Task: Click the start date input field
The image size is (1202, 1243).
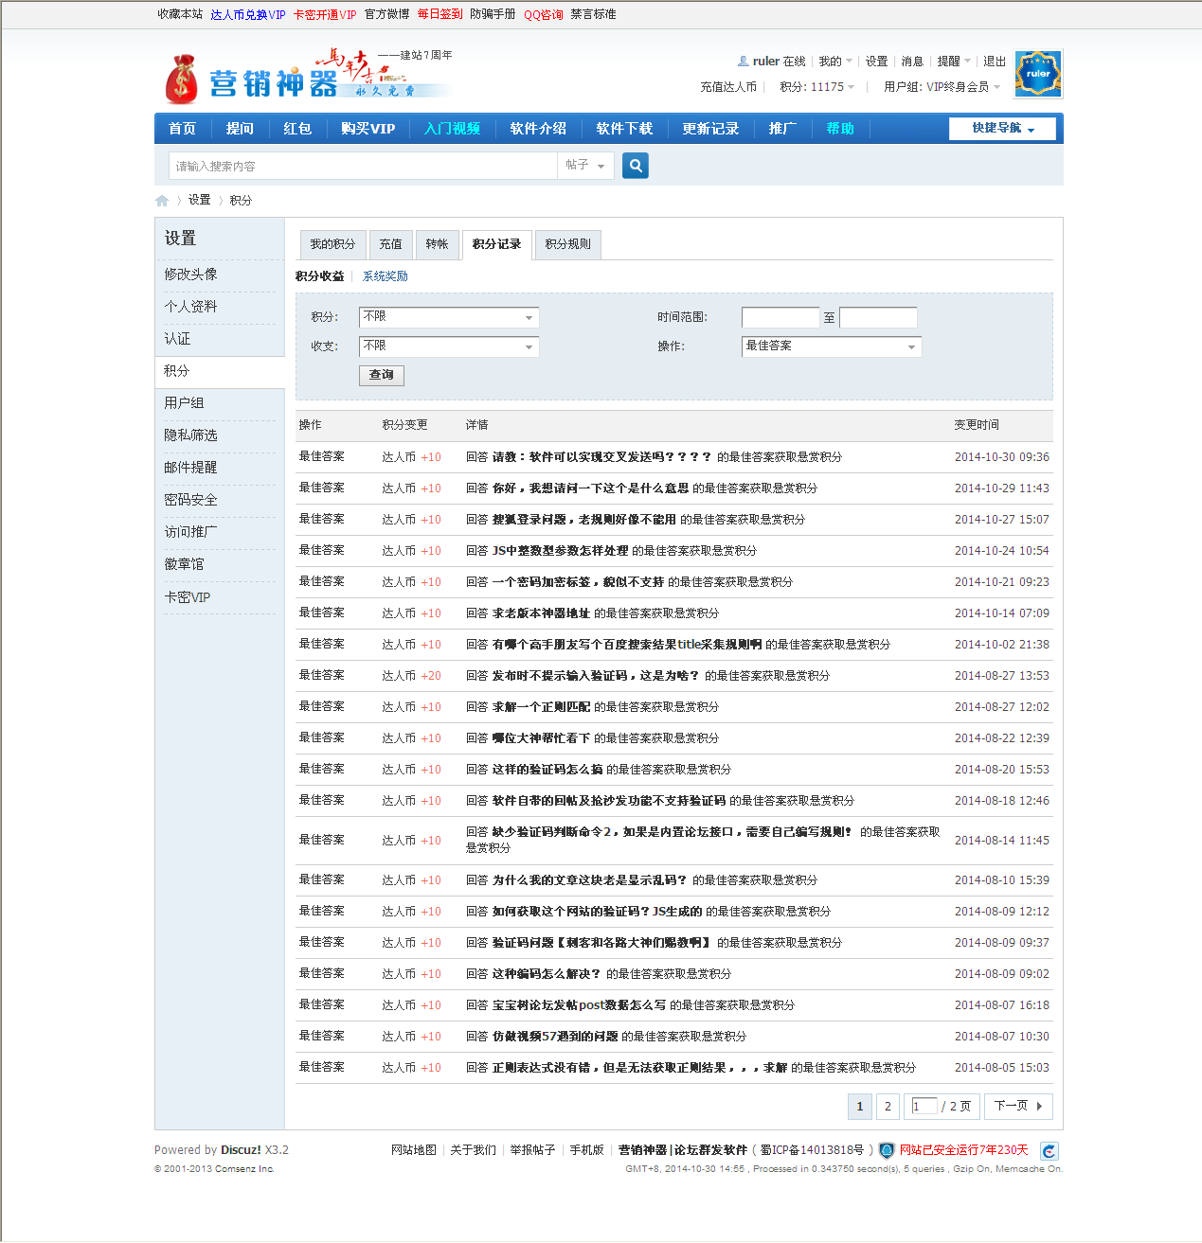Action: click(x=780, y=318)
